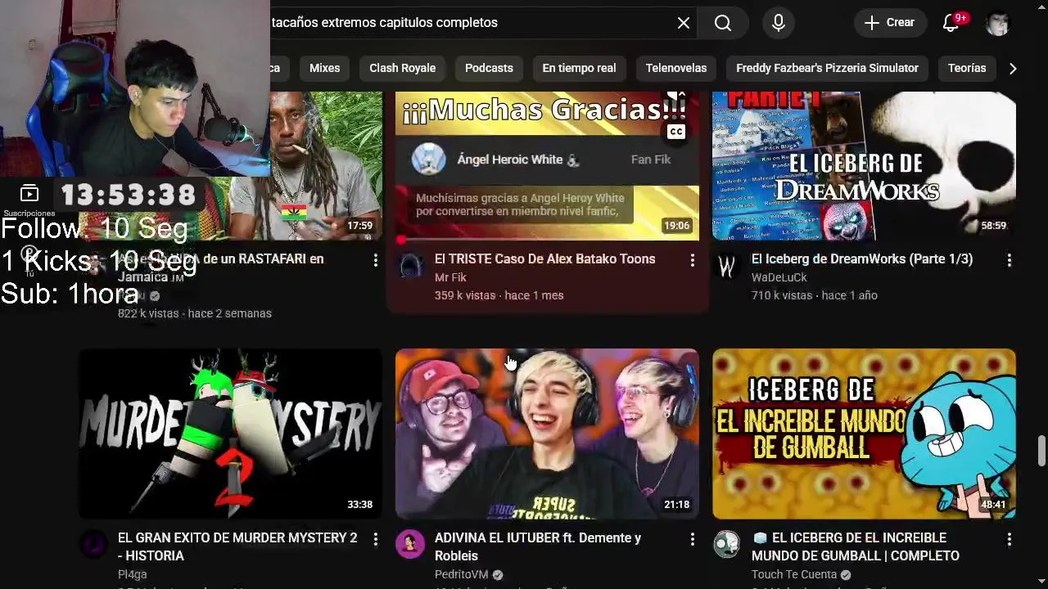Visit the PedritoVM channel name

tap(461, 574)
